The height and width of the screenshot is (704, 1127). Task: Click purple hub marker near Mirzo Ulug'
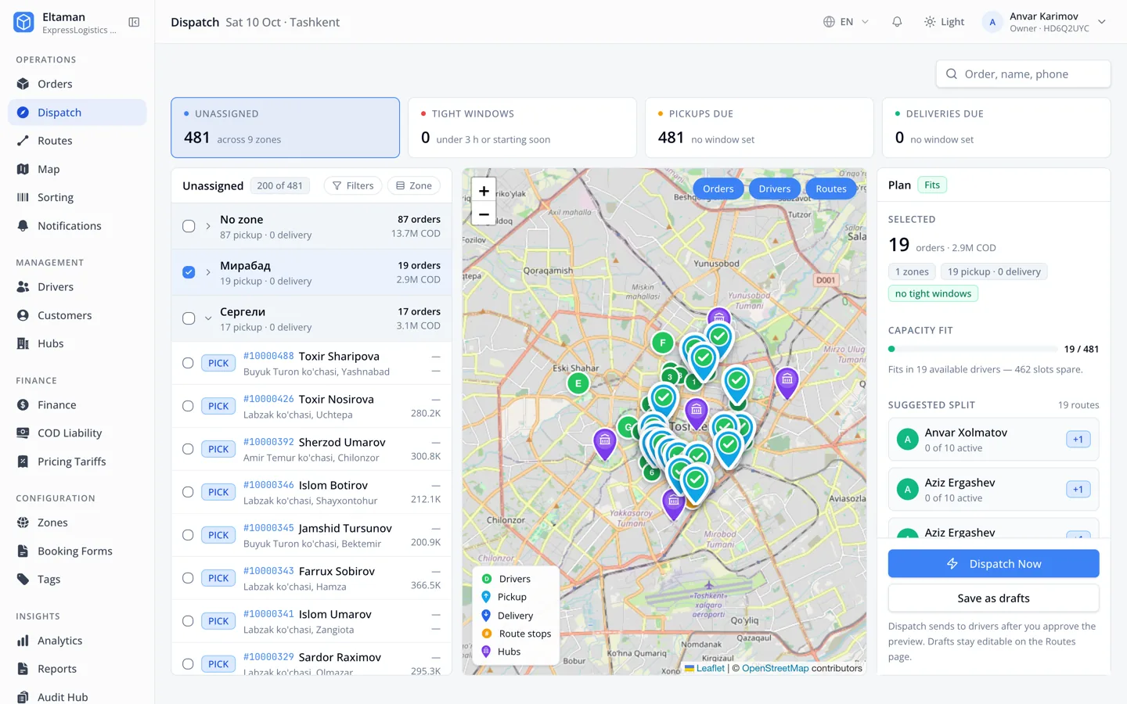(x=787, y=382)
